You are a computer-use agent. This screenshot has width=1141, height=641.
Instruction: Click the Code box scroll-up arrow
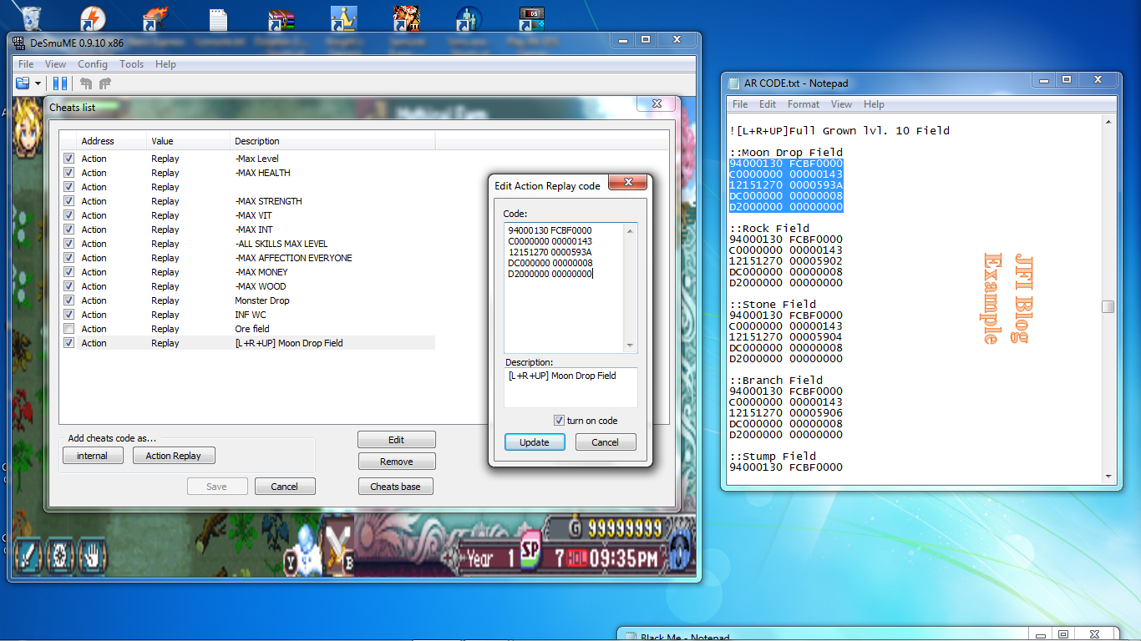coord(630,230)
